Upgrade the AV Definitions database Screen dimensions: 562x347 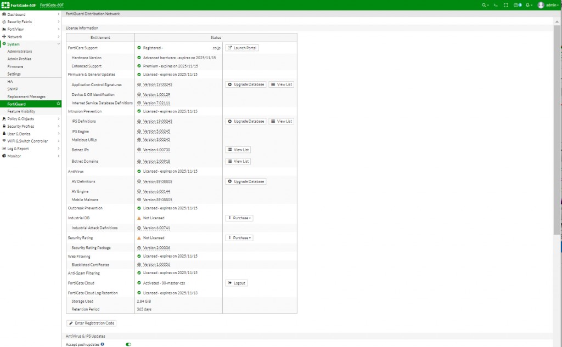(x=245, y=181)
